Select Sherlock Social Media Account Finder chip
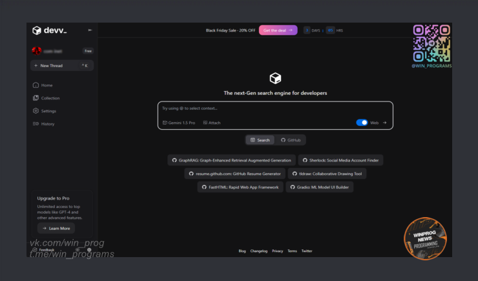This screenshot has height=281, width=478. [x=340, y=160]
